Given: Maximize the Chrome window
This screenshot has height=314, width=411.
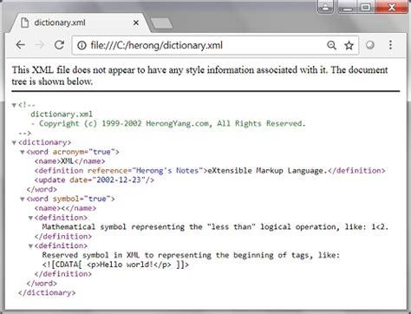Looking at the screenshot, I should 365,7.
